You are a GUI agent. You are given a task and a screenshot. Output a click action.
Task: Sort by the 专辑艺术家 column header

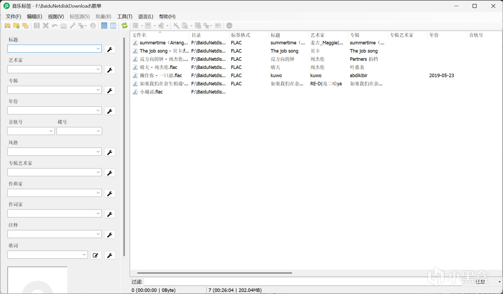tap(408, 35)
